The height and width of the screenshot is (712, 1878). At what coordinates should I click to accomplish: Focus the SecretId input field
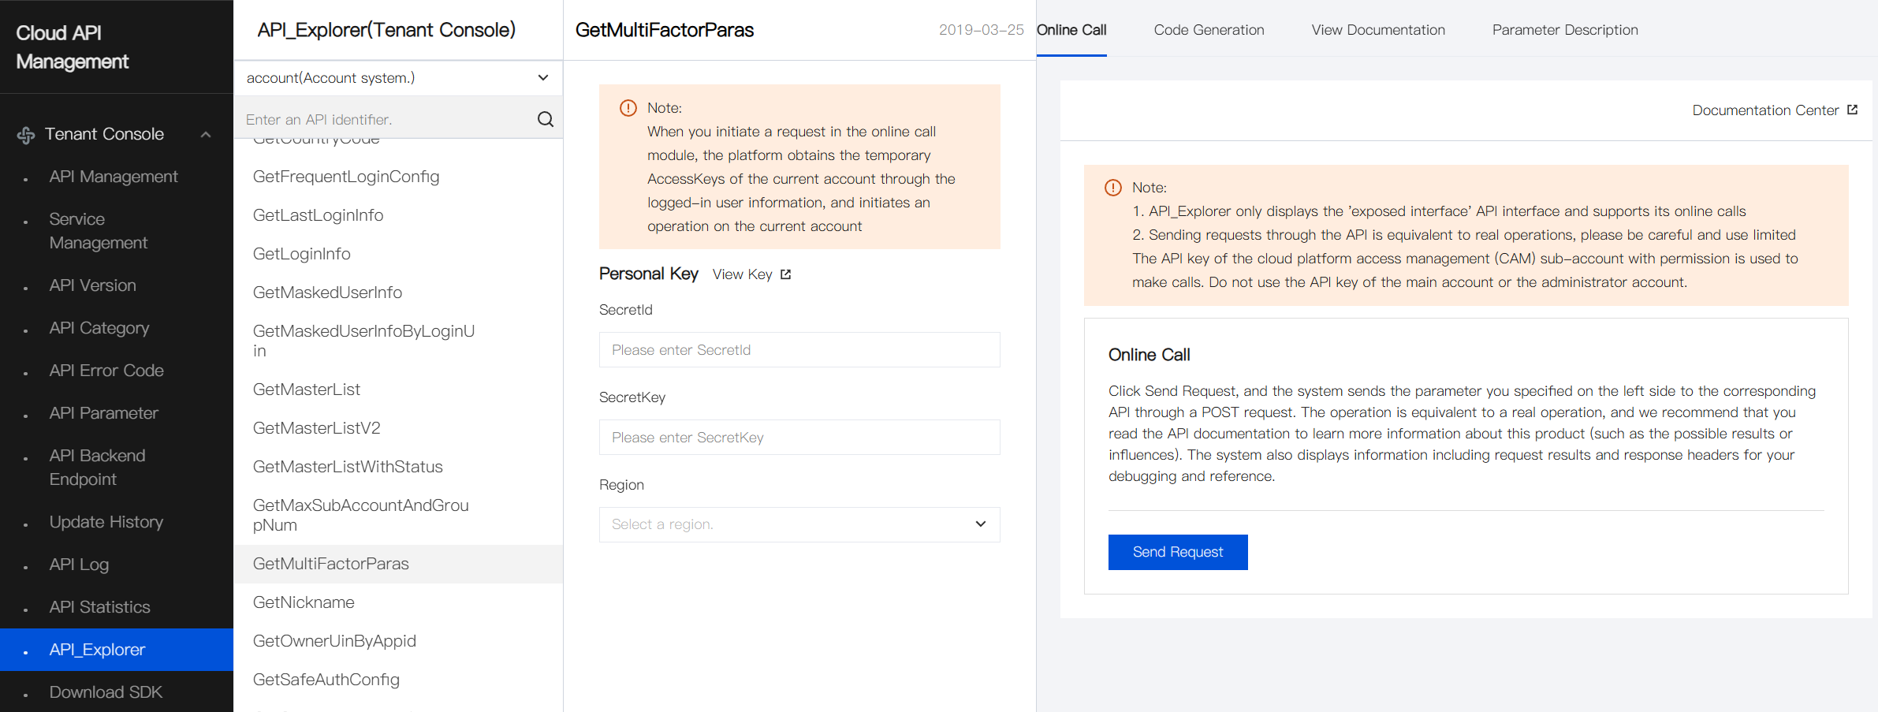(x=799, y=349)
